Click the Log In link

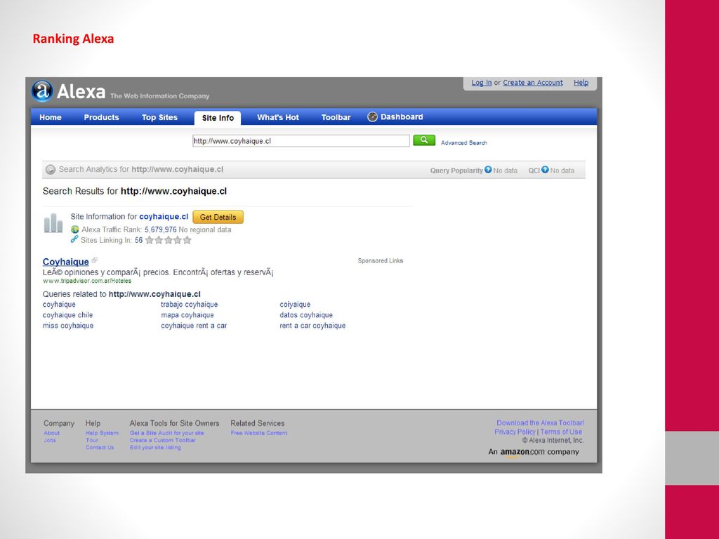pyautogui.click(x=482, y=83)
